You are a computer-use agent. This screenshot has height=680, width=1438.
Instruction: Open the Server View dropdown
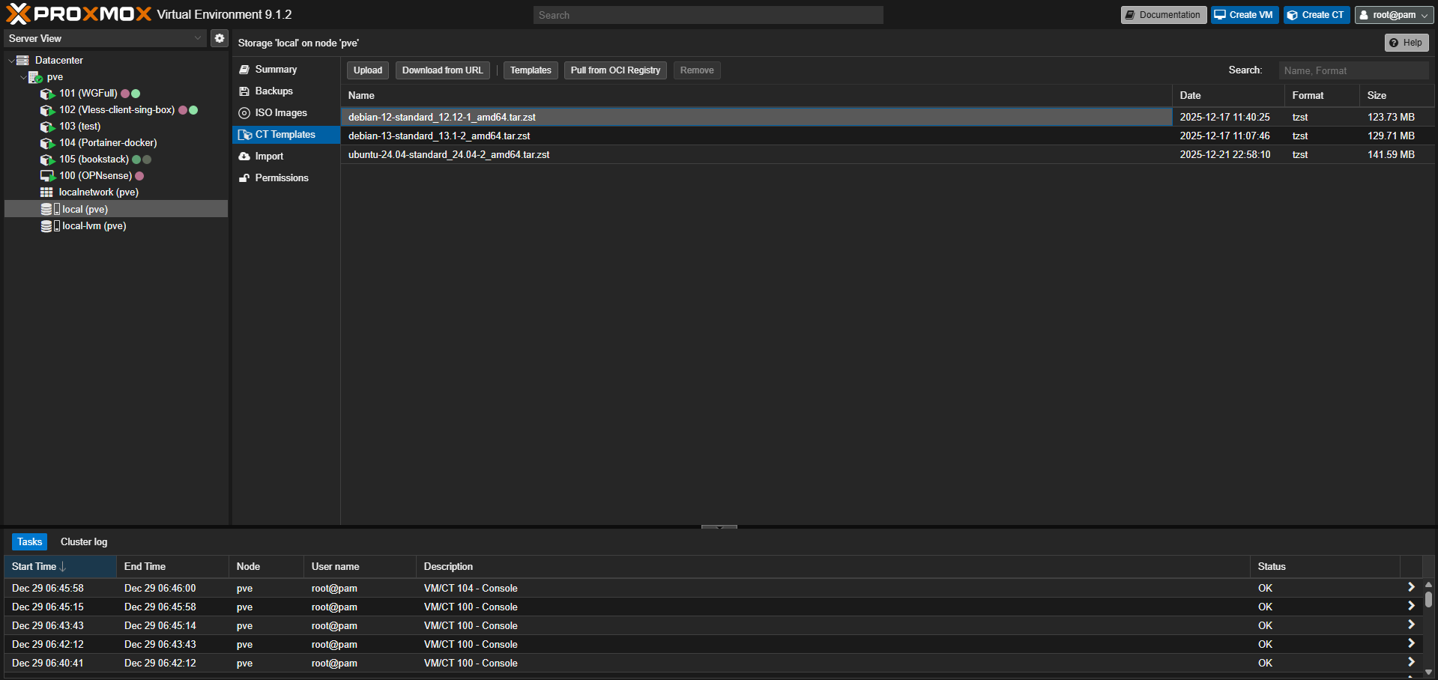198,38
